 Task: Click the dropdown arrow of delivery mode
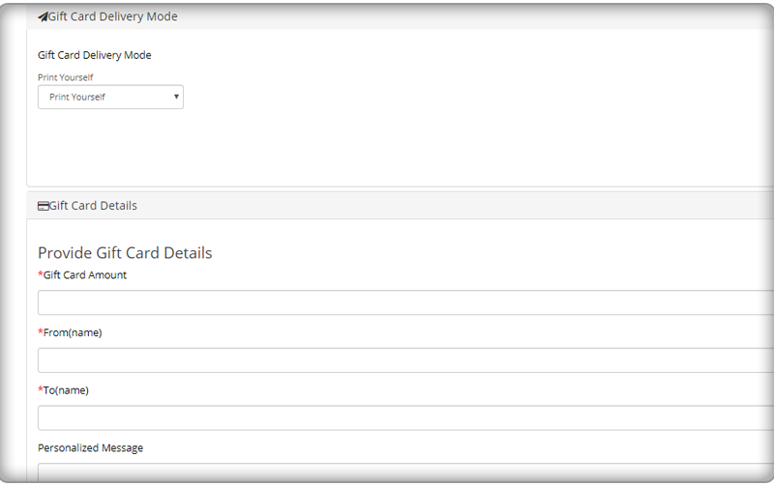(x=176, y=97)
